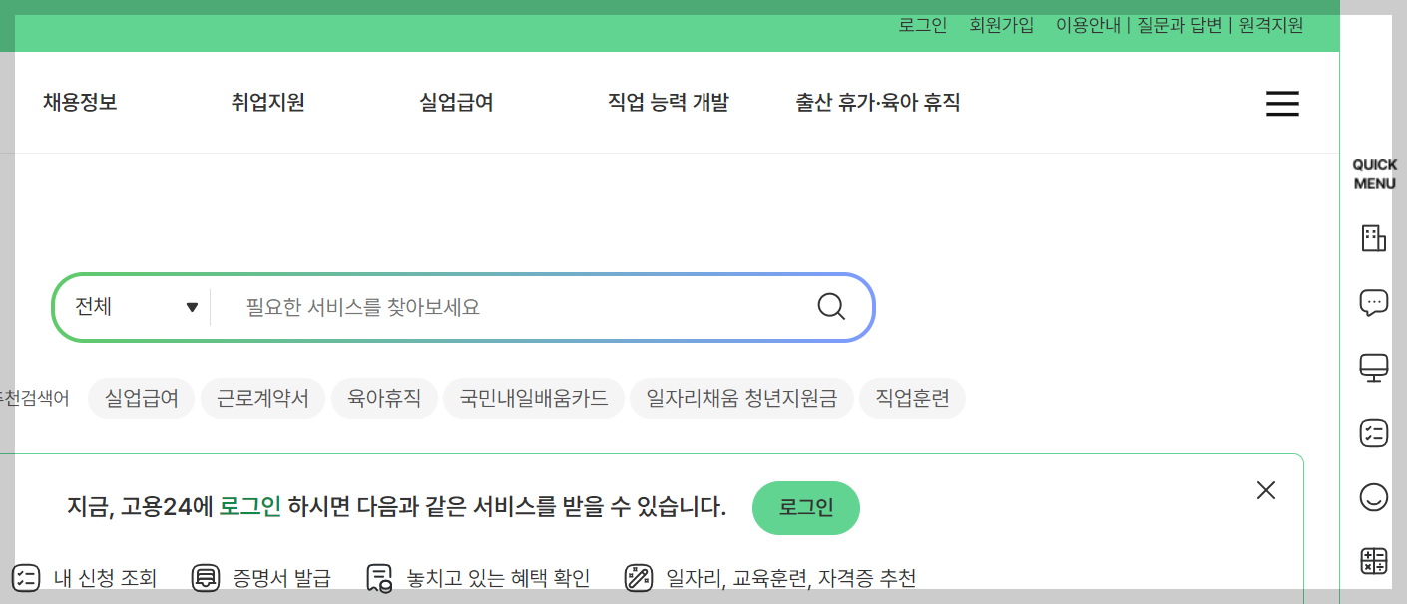
Task: Select the 육아휴직 suggested keyword chip
Action: [x=384, y=399]
